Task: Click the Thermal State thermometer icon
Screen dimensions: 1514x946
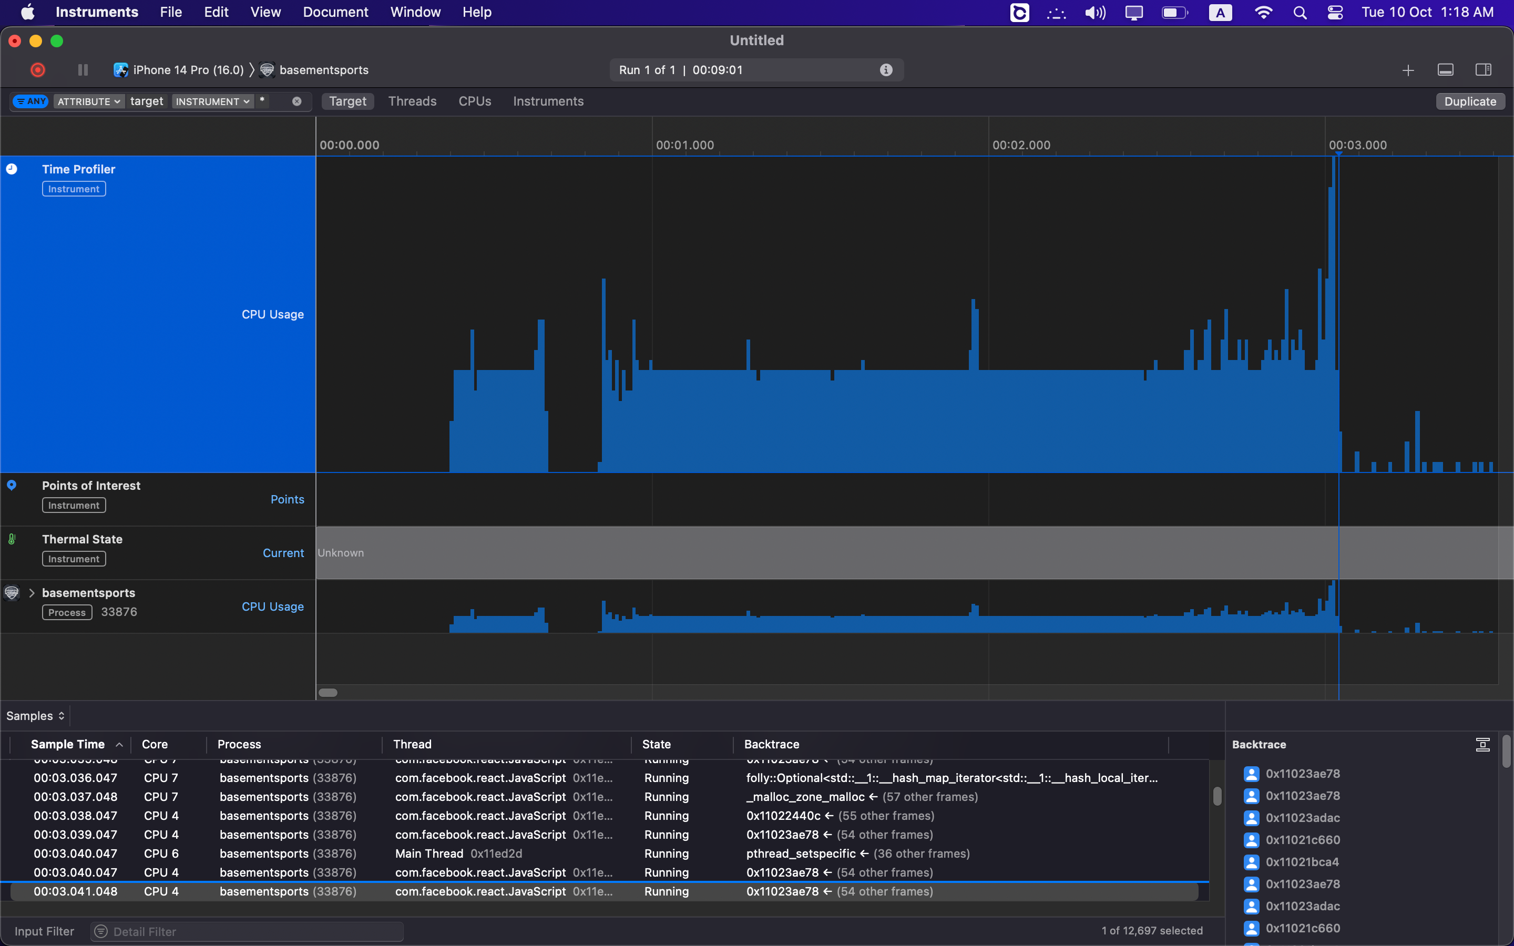Action: (x=12, y=539)
